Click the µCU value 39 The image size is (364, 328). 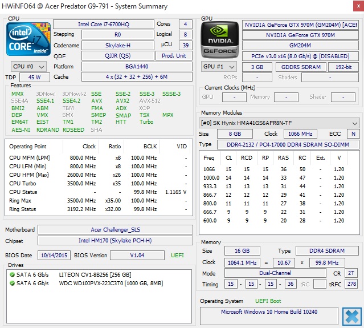pos(186,45)
